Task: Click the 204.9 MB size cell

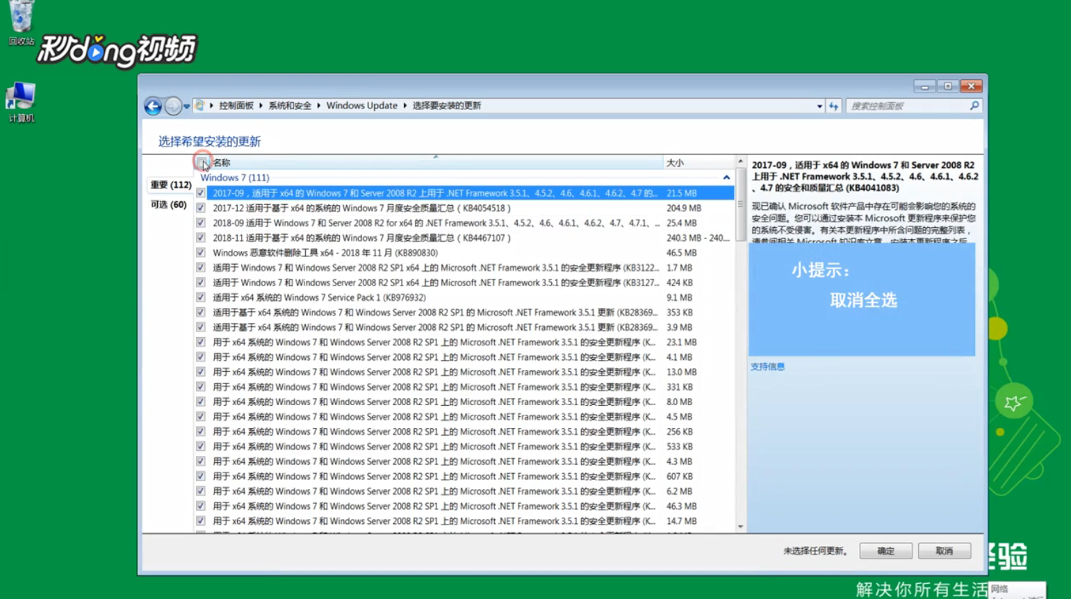Action: 684,208
